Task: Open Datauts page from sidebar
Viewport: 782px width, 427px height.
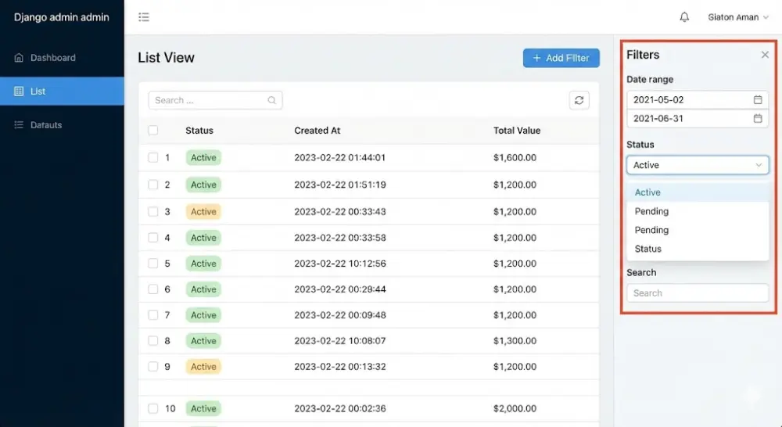Action: (x=62, y=124)
